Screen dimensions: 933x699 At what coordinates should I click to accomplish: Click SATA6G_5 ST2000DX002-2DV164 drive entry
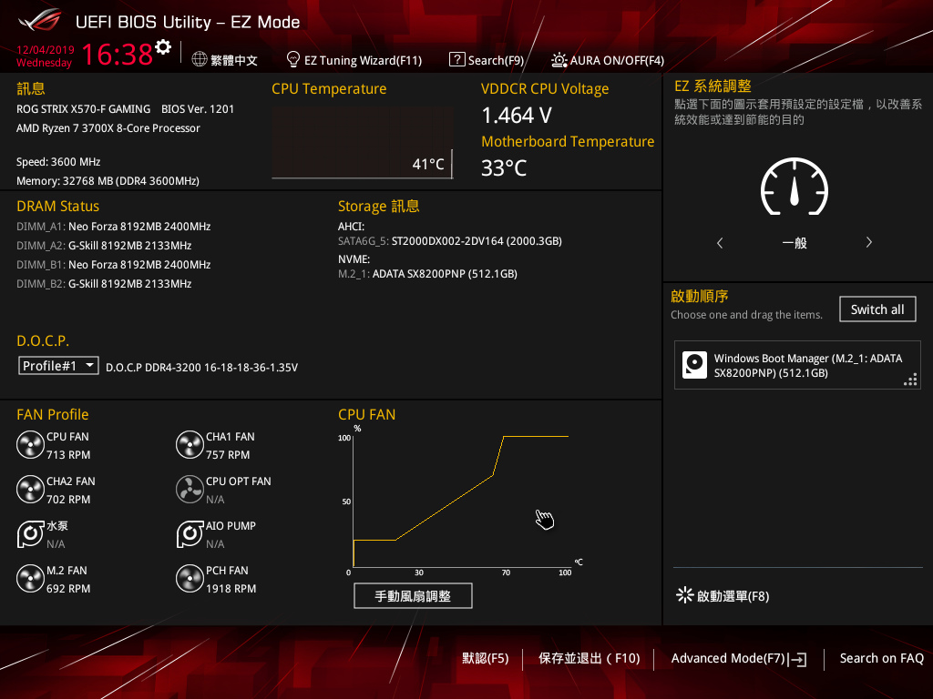pos(450,240)
